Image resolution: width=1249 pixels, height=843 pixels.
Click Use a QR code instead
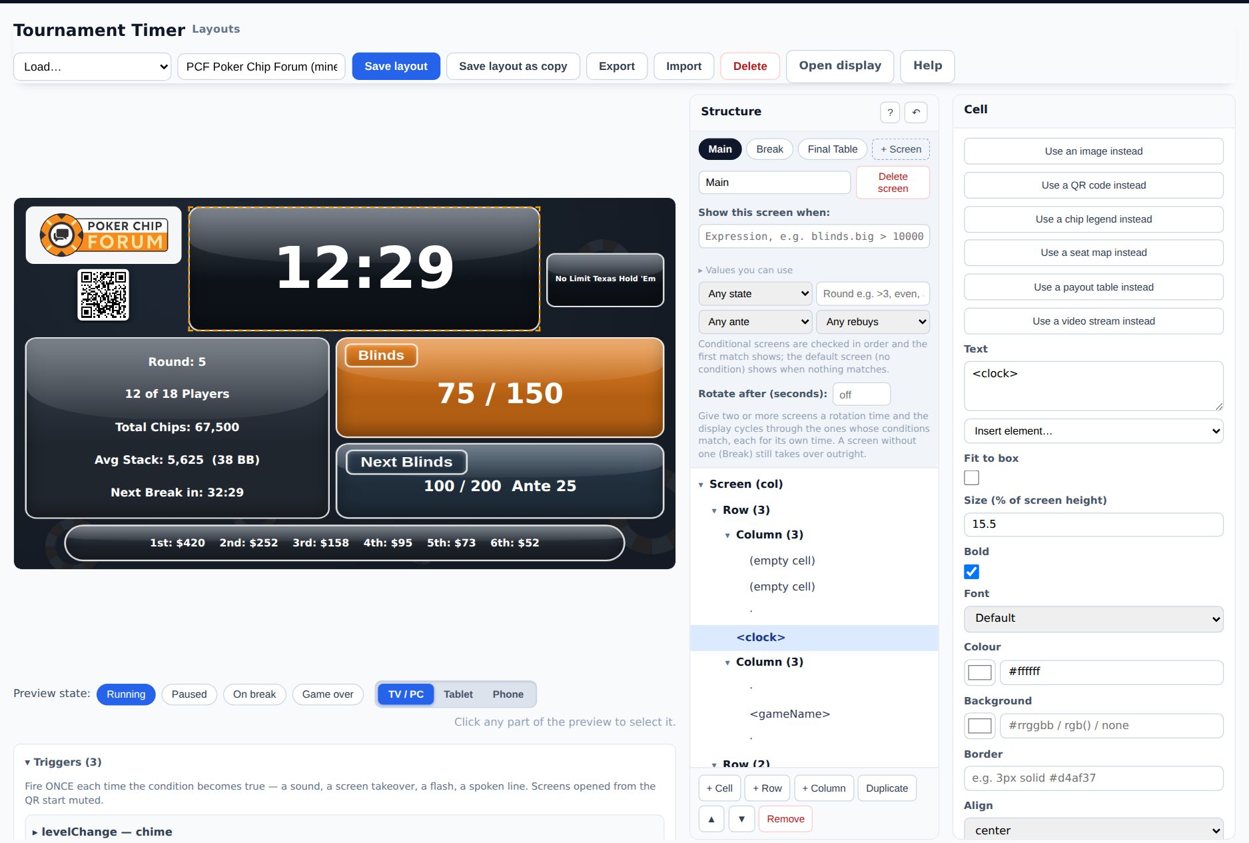click(x=1094, y=185)
